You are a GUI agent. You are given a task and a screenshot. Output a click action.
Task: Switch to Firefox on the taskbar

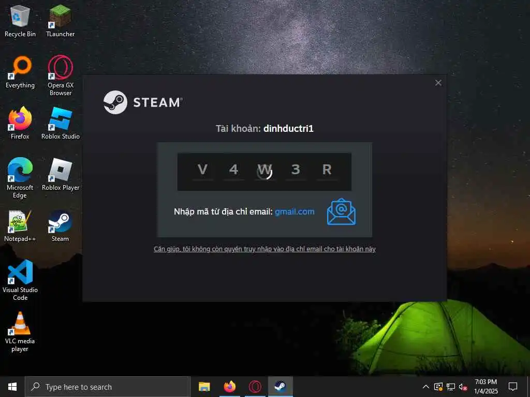coord(229,387)
